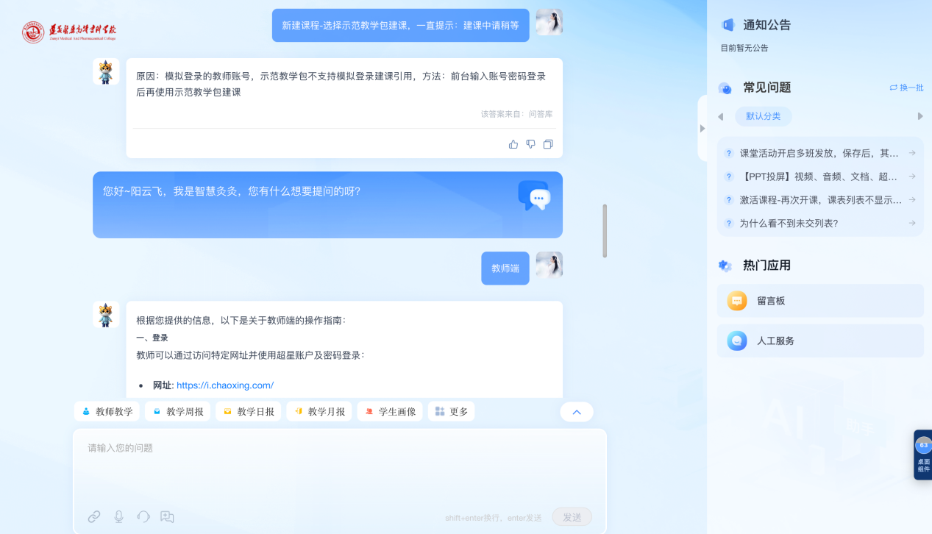This screenshot has width=932, height=534.
Task: Open the i.chaoxing.com link
Action: 225,385
